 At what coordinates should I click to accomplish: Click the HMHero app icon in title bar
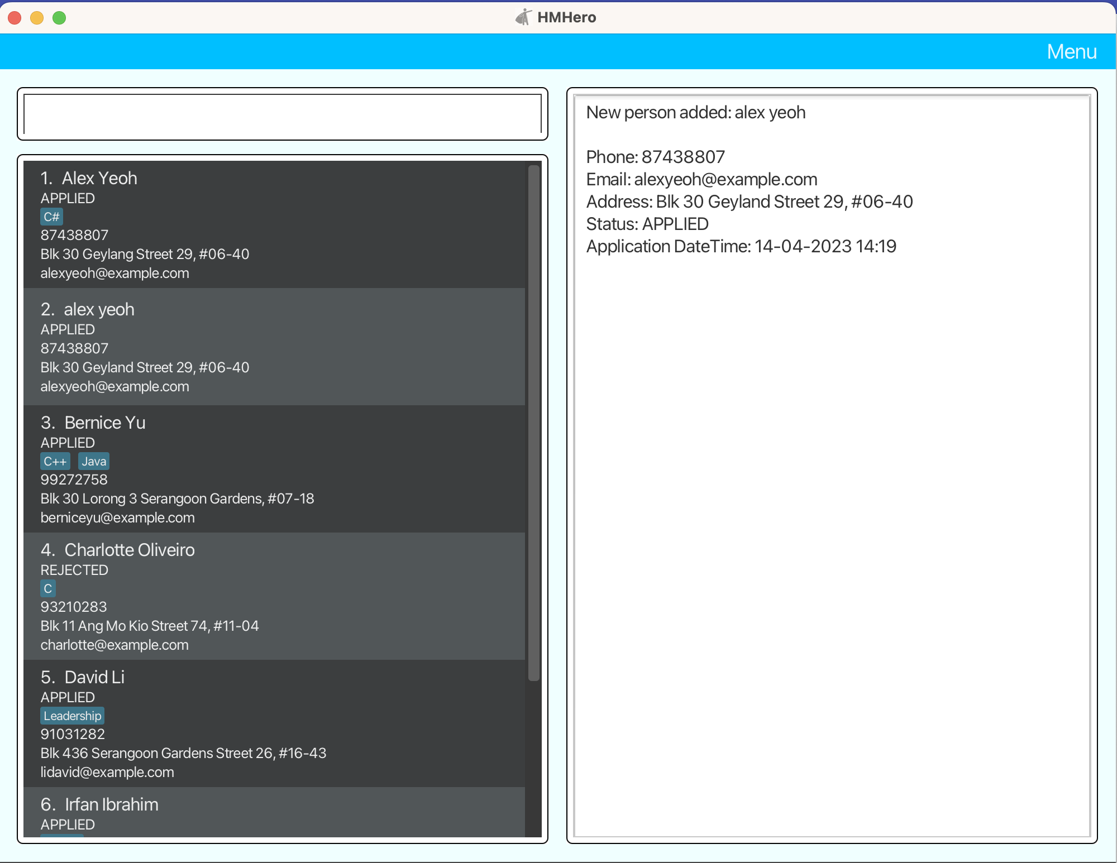523,17
